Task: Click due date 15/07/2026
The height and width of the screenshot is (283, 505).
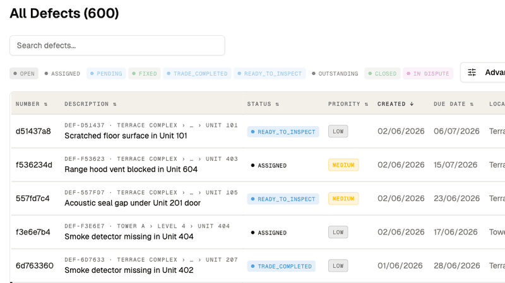Action: 455,165
